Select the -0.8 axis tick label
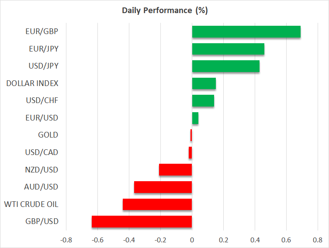The width and height of the screenshot is (329, 248). [66, 240]
